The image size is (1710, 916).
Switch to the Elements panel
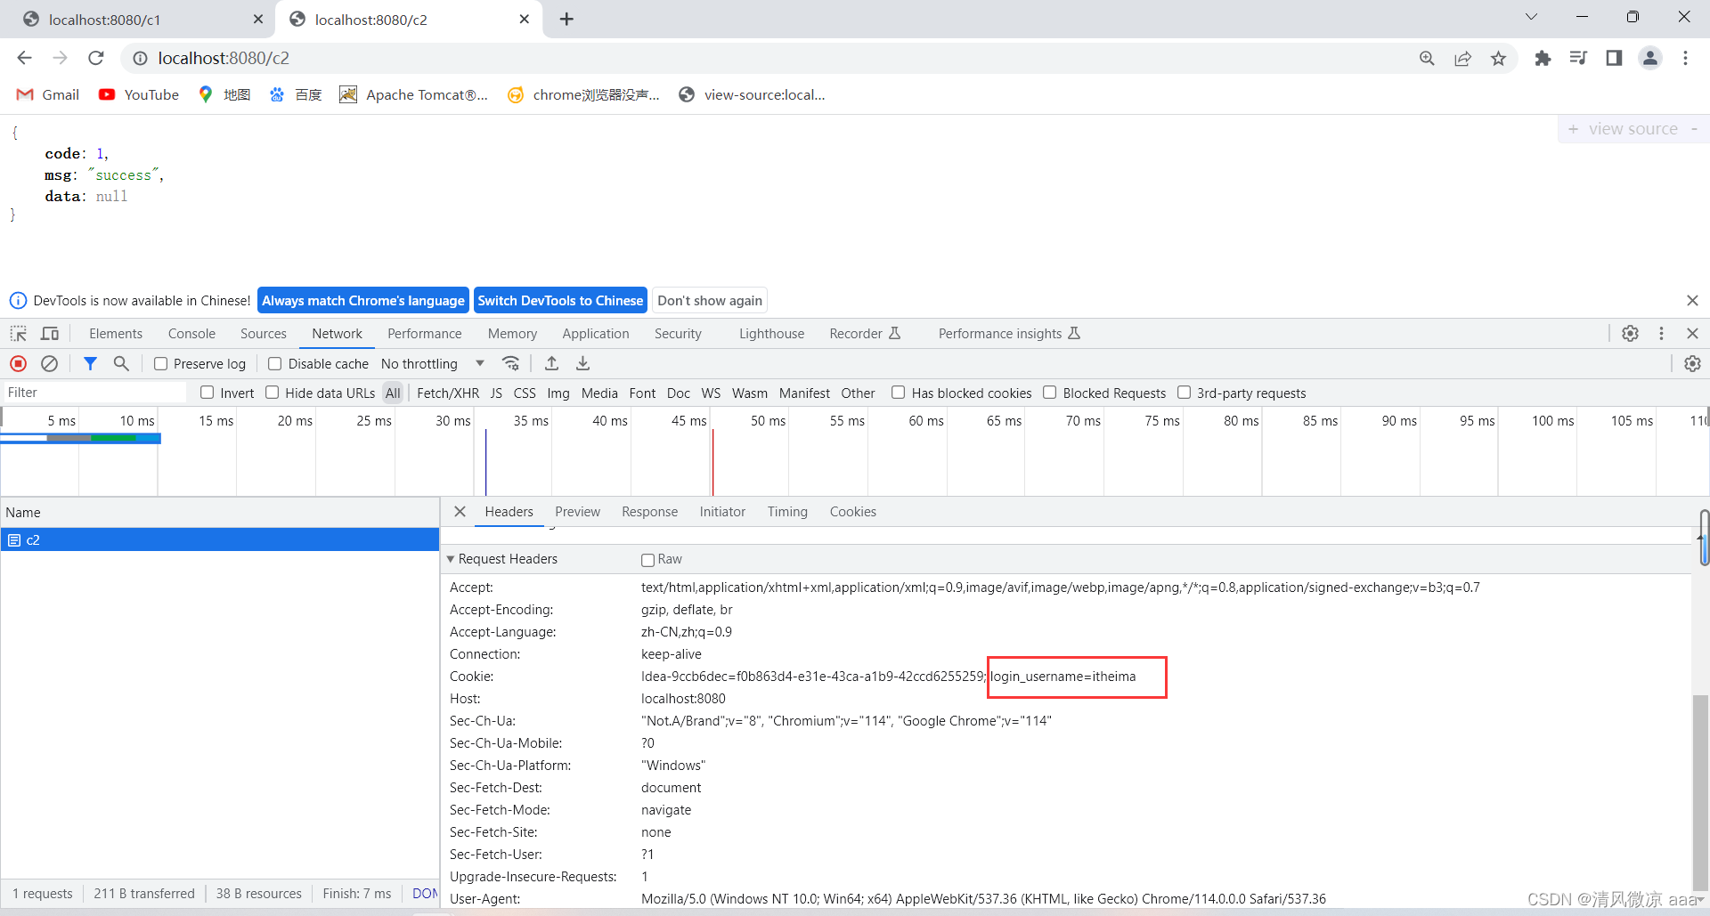pos(116,334)
